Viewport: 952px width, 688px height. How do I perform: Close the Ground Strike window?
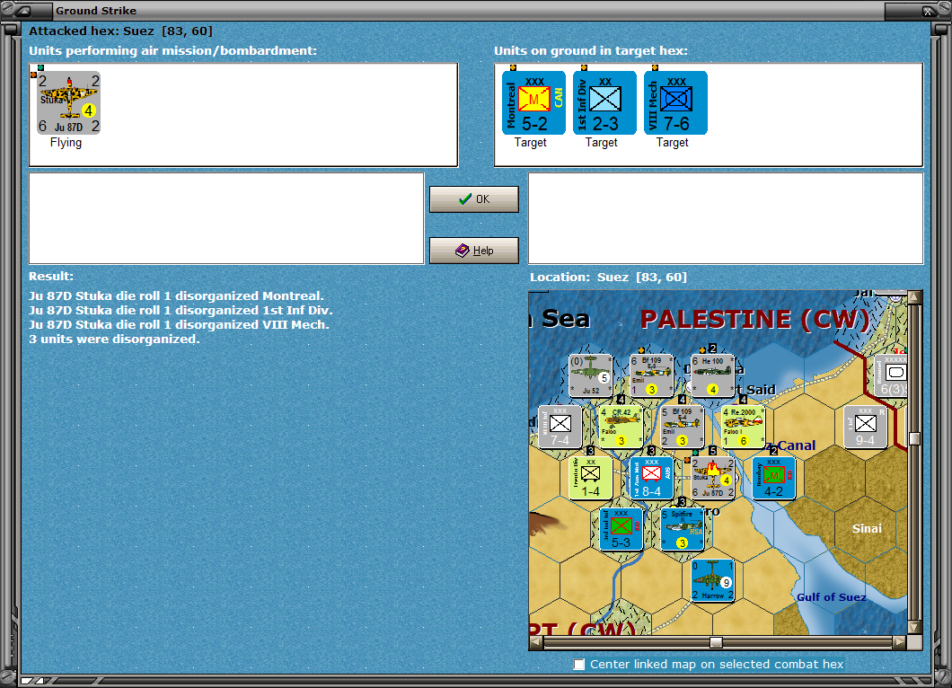coord(927,11)
